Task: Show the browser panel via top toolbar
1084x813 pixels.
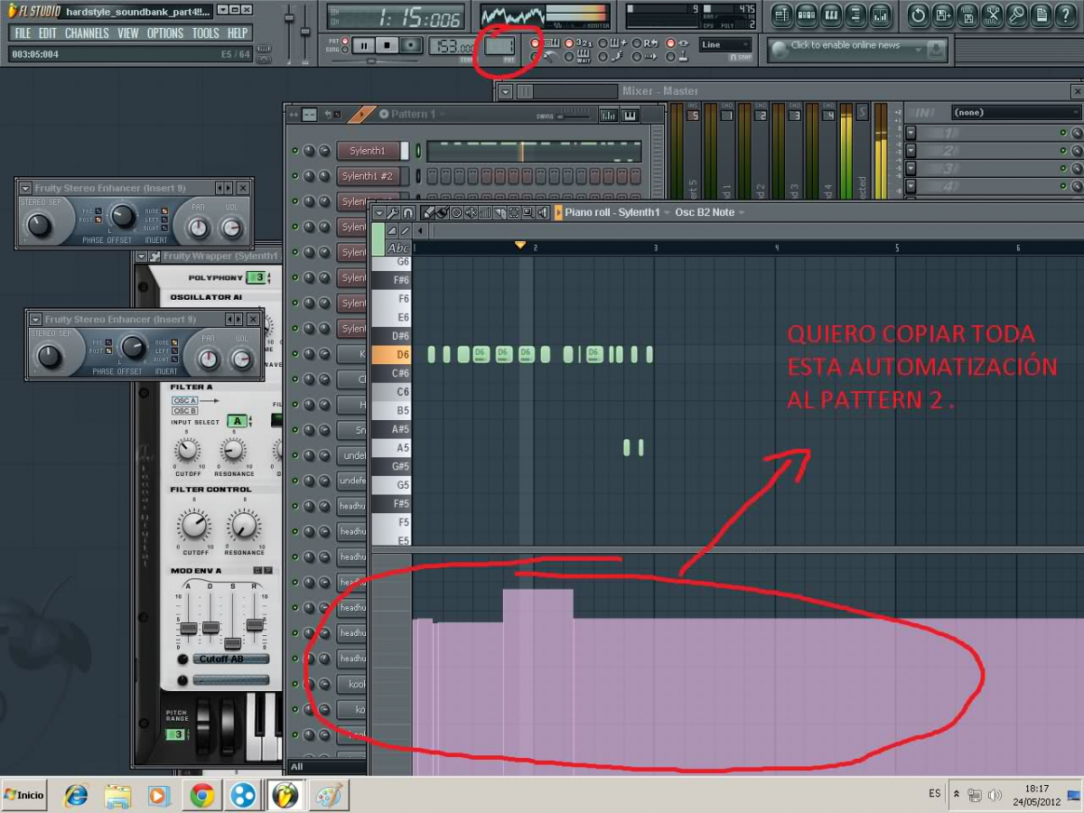Action: click(855, 15)
